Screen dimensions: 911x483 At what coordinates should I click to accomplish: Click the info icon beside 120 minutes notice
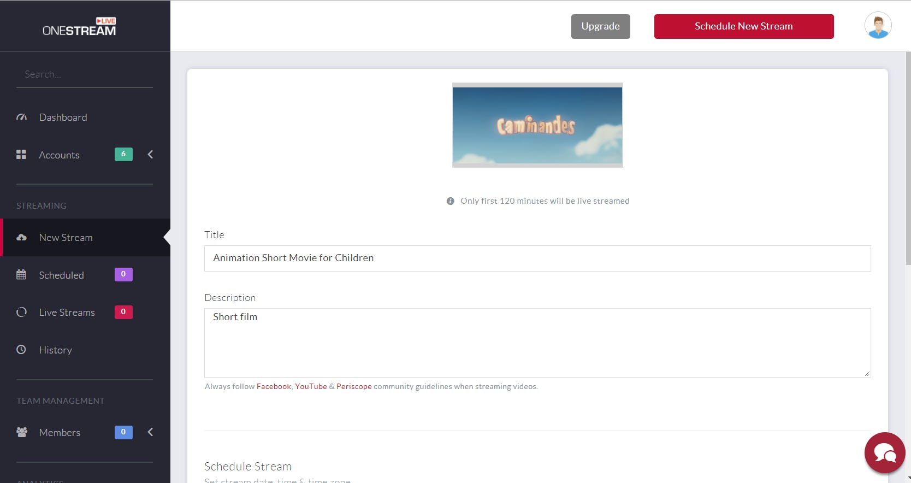tap(451, 201)
